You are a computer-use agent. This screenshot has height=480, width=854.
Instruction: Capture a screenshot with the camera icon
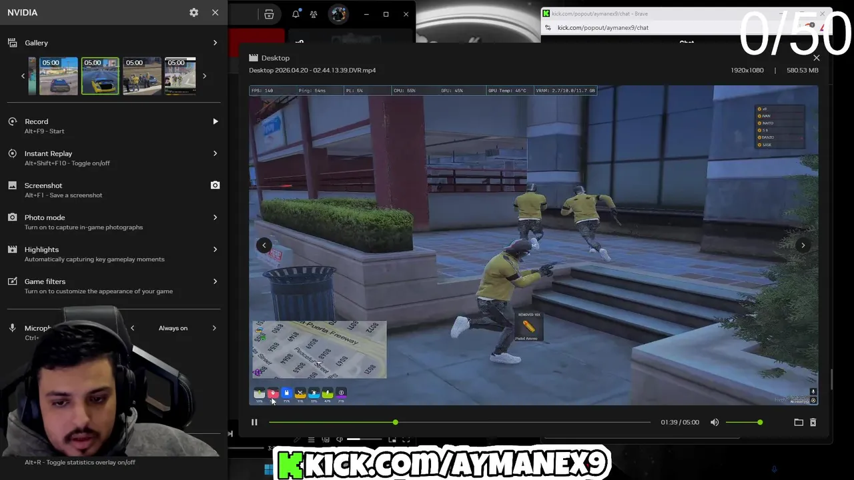click(x=215, y=185)
